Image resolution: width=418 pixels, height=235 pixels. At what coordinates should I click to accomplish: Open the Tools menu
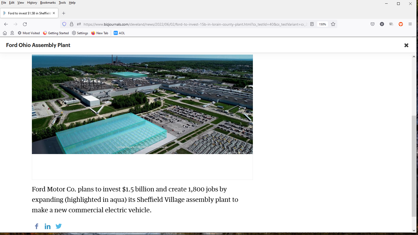coord(62,3)
